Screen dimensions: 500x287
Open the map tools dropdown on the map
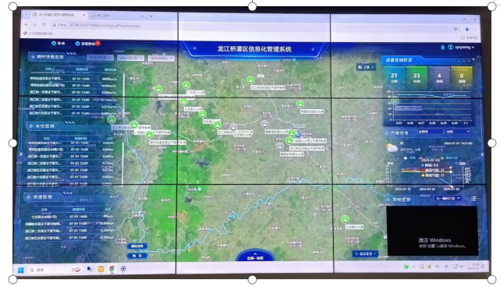click(x=366, y=67)
